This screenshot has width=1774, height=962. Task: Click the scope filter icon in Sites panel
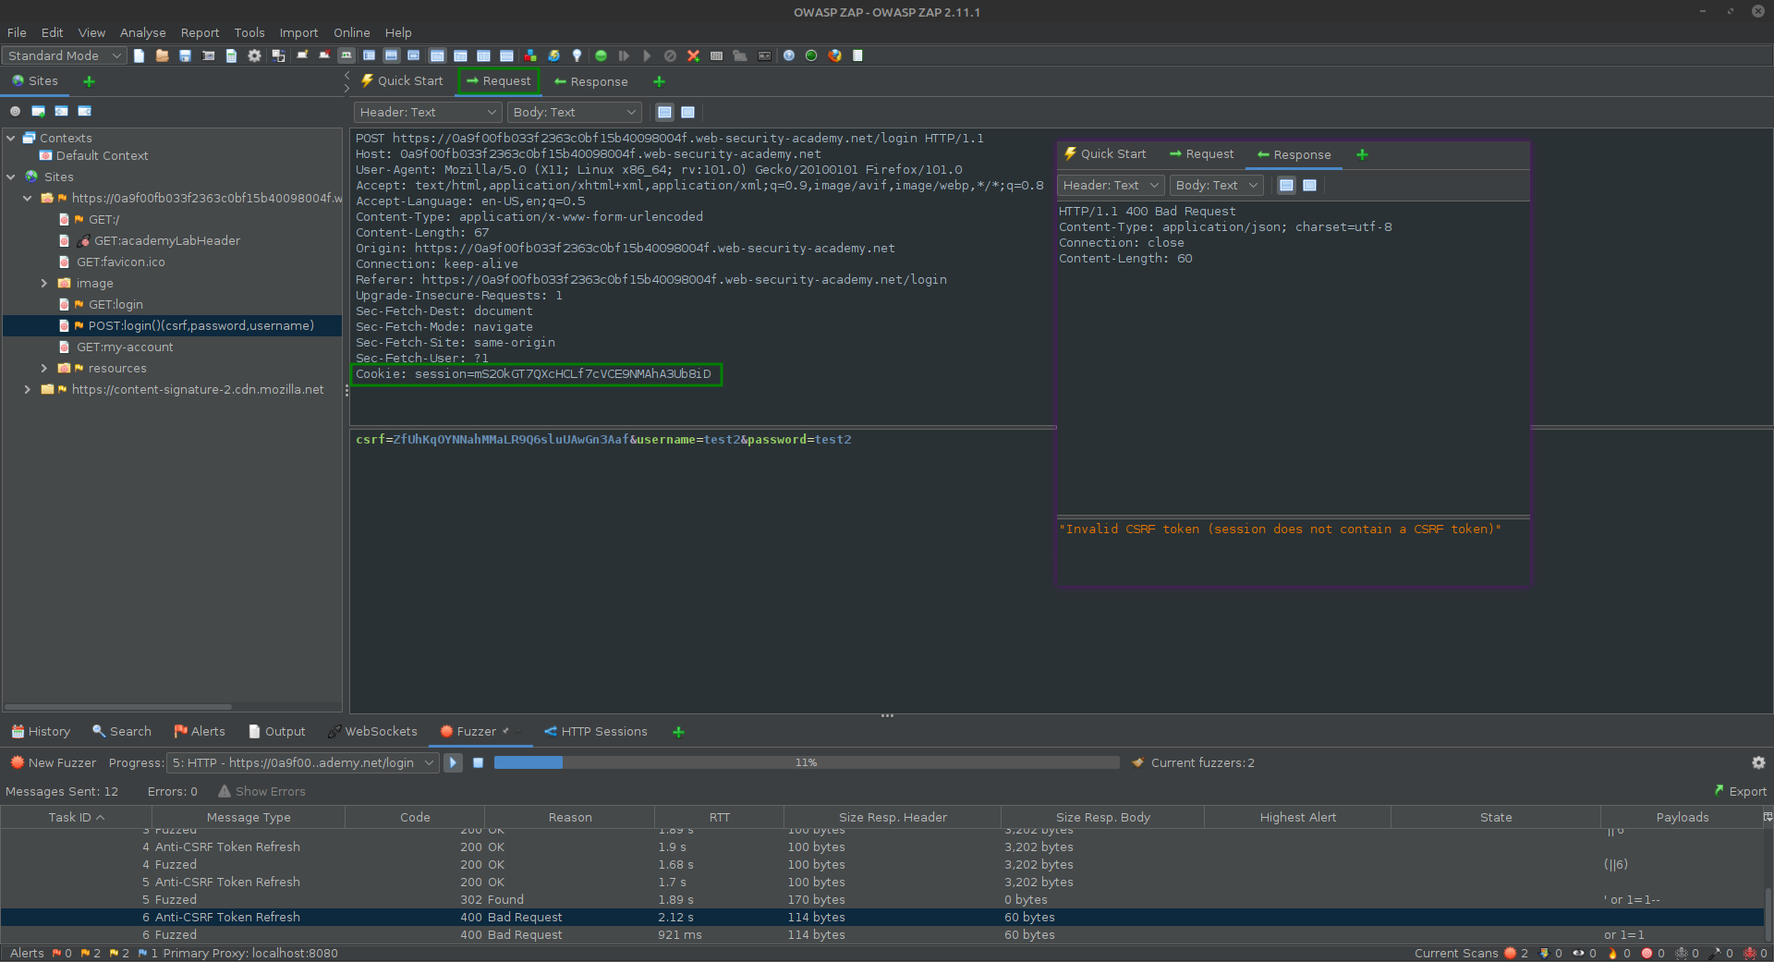click(16, 111)
